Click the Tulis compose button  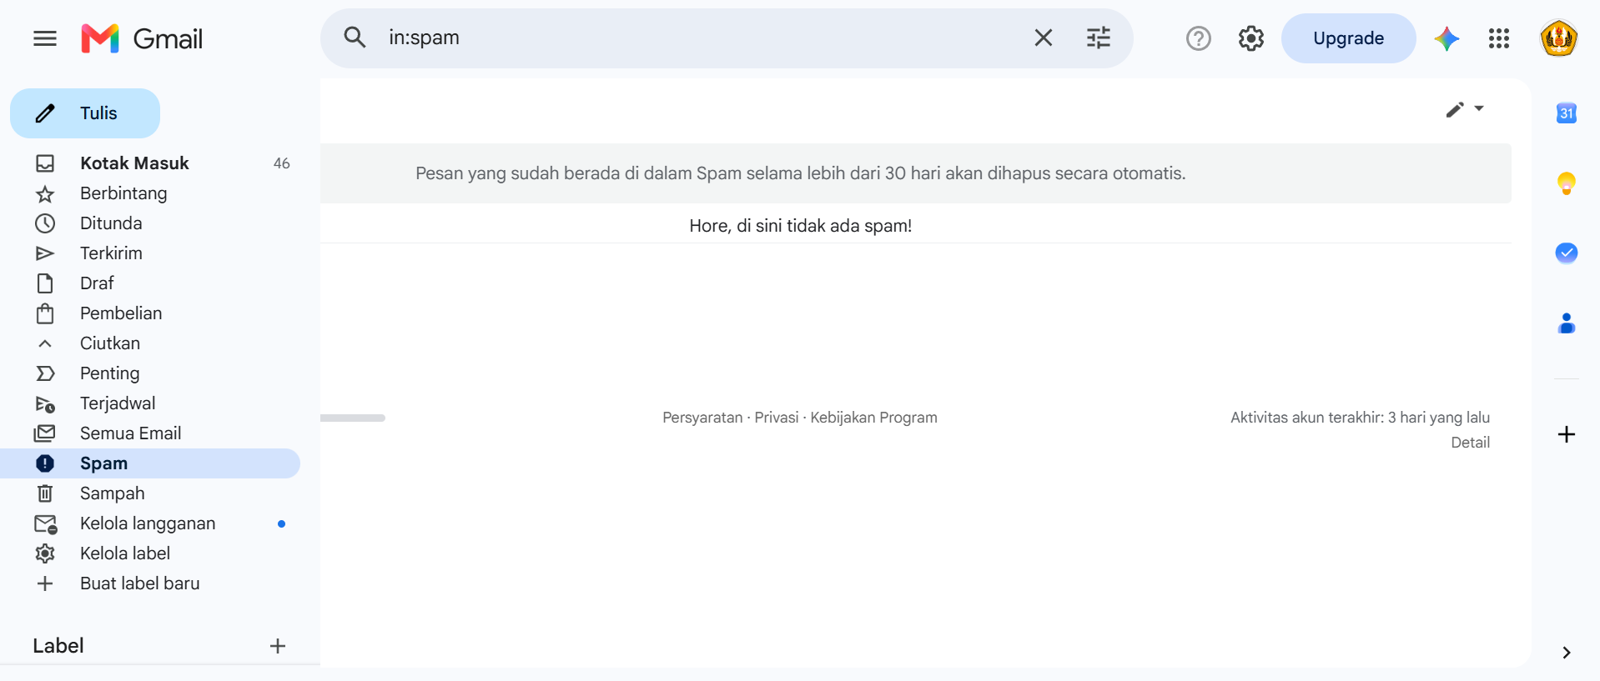[85, 113]
